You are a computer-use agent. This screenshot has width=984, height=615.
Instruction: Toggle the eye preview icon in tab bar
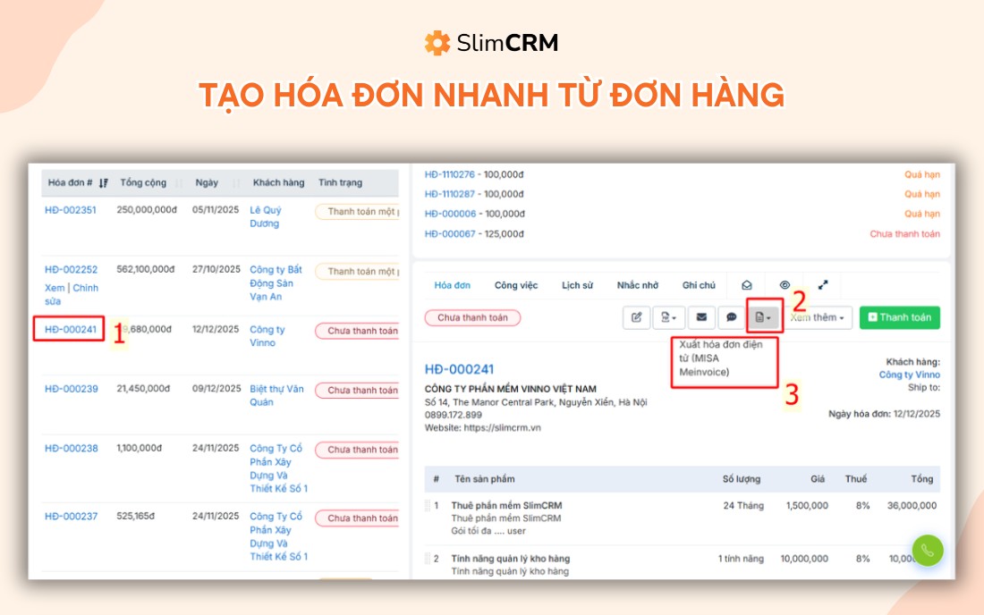785,285
